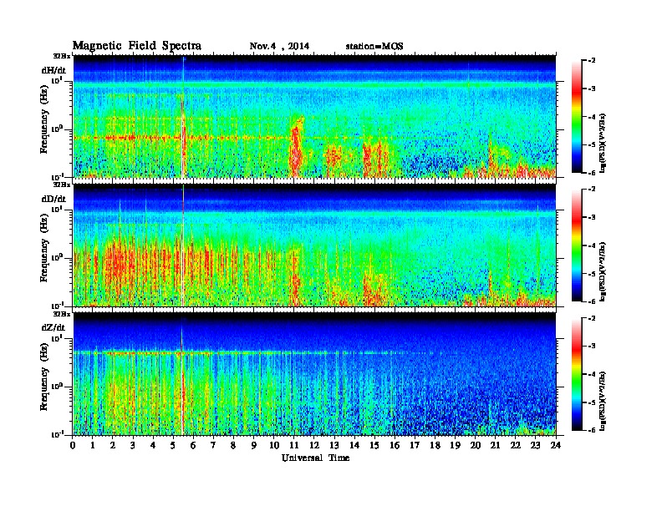
Task: Click hour 1 on the time axis
Action: pos(94,445)
